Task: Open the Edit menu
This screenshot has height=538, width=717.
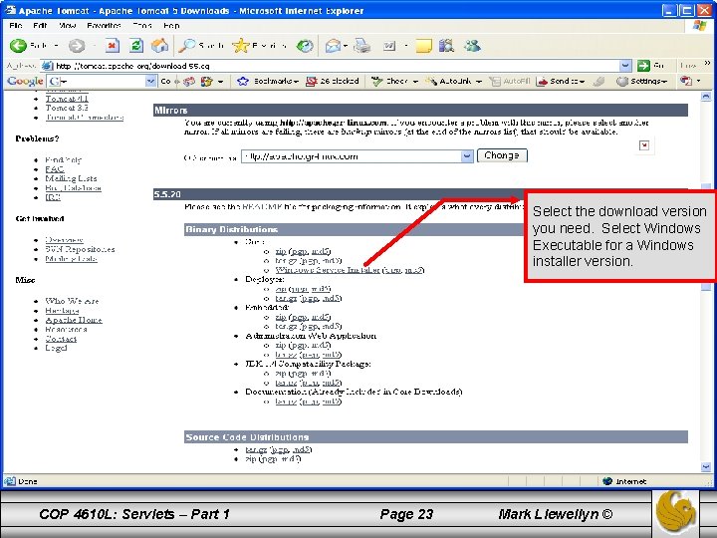Action: (40, 26)
